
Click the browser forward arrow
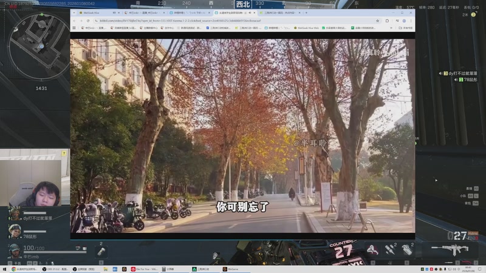coord(81,21)
